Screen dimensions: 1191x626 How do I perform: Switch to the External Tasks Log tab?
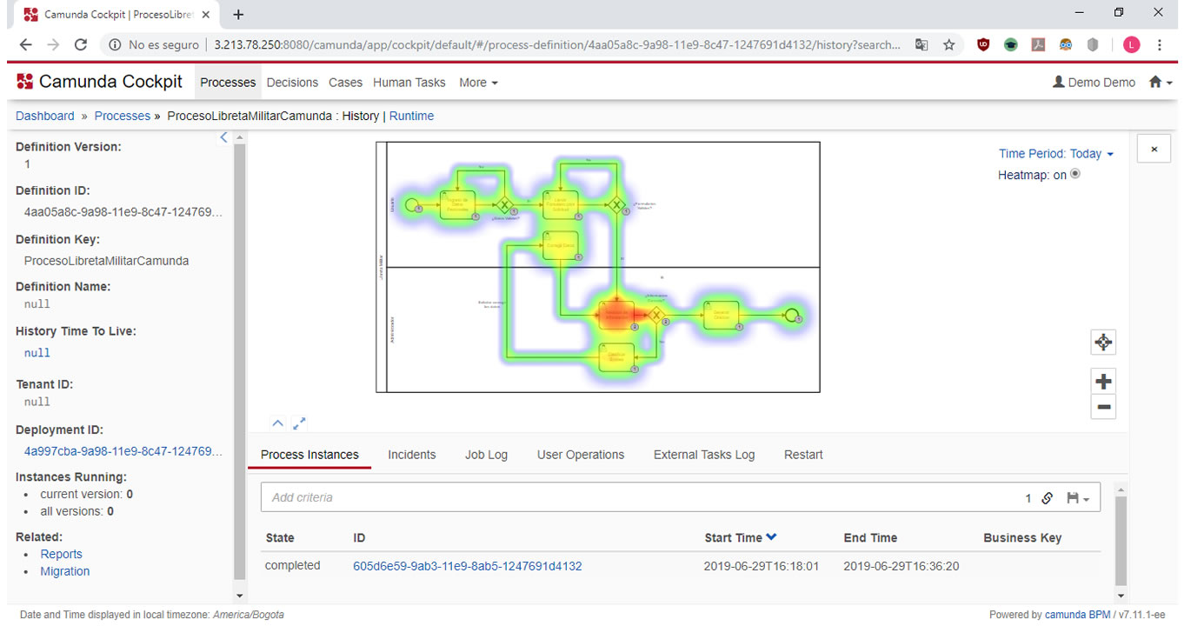pyautogui.click(x=704, y=455)
